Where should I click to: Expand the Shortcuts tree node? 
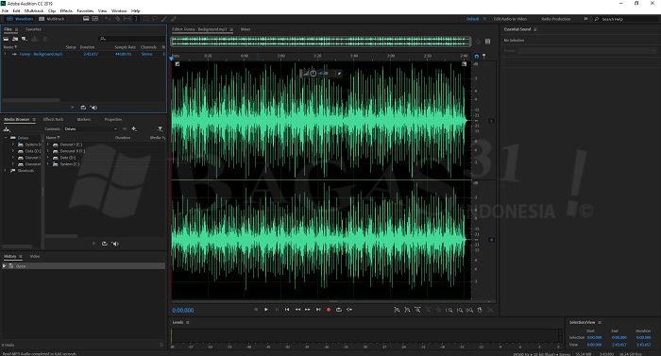(6, 171)
